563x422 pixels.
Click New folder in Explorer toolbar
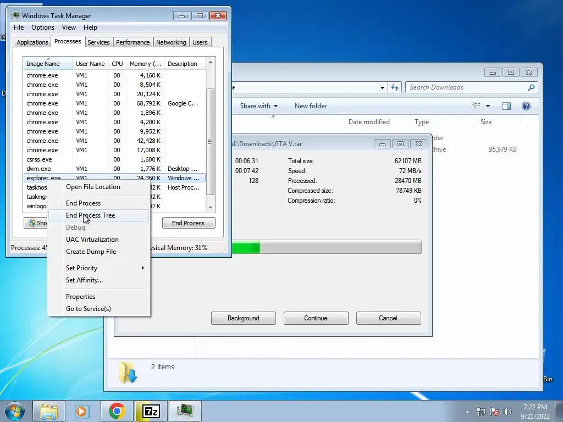point(311,106)
